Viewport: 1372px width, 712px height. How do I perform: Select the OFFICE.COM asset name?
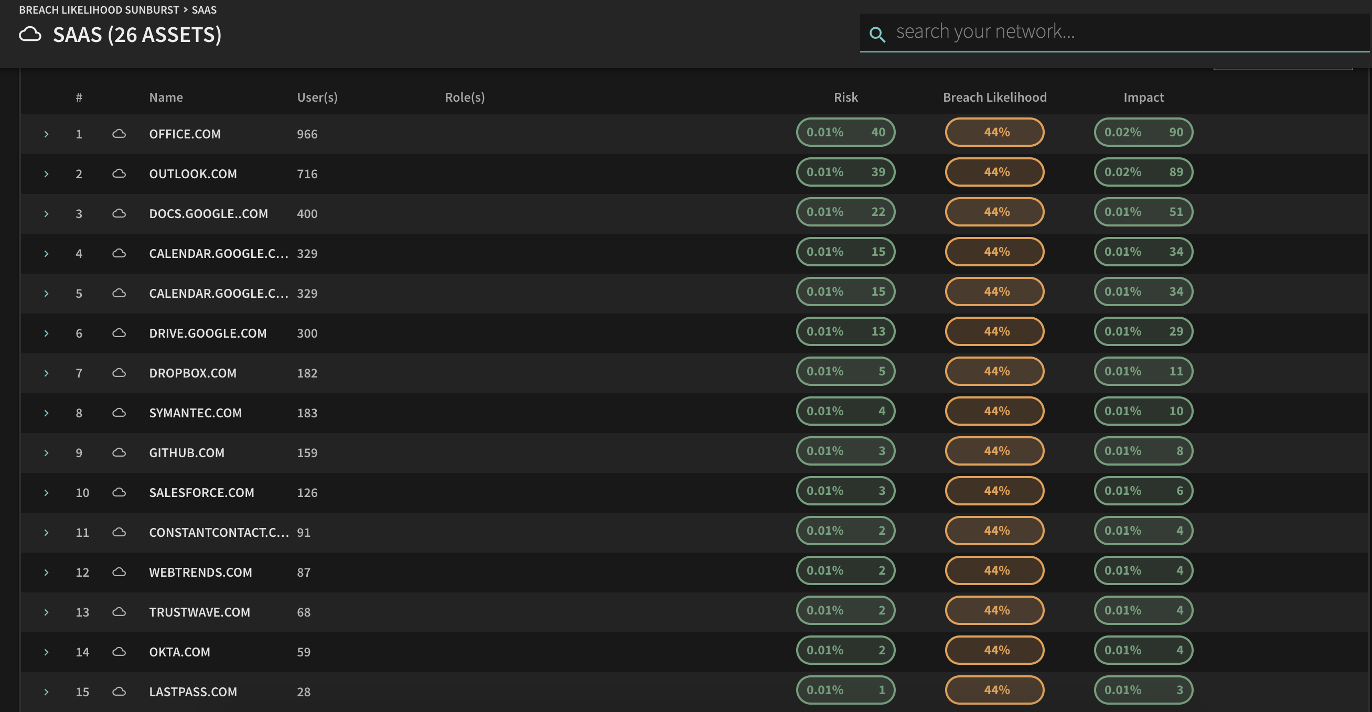point(184,134)
